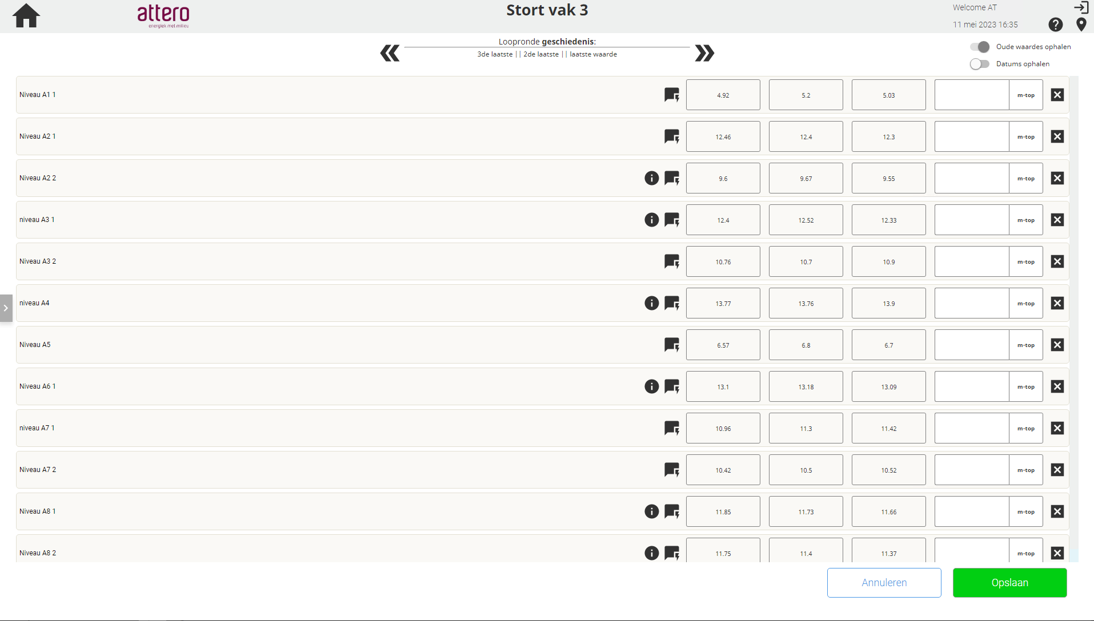Click the Opslaan button

(1009, 583)
